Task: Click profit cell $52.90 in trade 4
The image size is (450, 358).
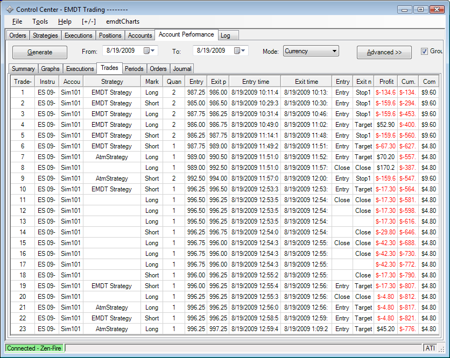Action: tap(386, 125)
